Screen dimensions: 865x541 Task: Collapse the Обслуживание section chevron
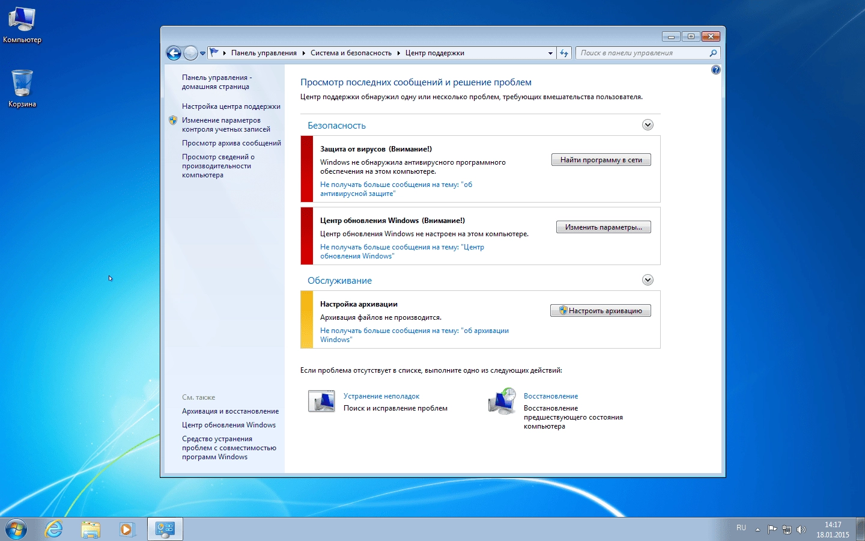(648, 280)
